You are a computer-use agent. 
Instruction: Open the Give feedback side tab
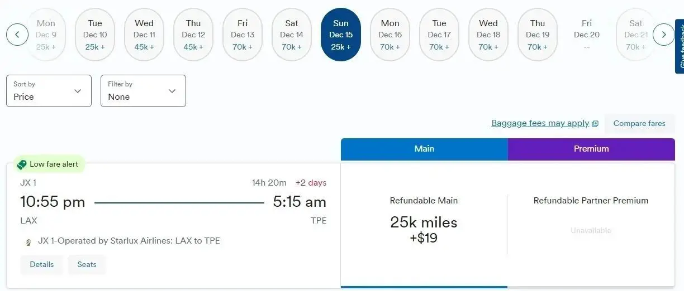tap(680, 45)
